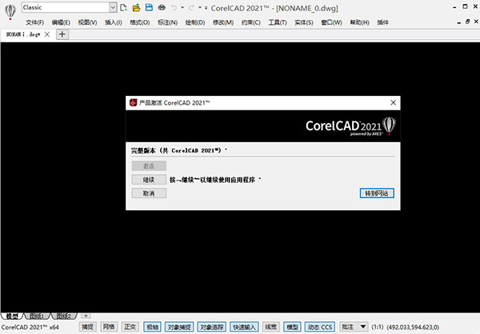Click the 转到网站 button
480x334 pixels.
click(378, 193)
